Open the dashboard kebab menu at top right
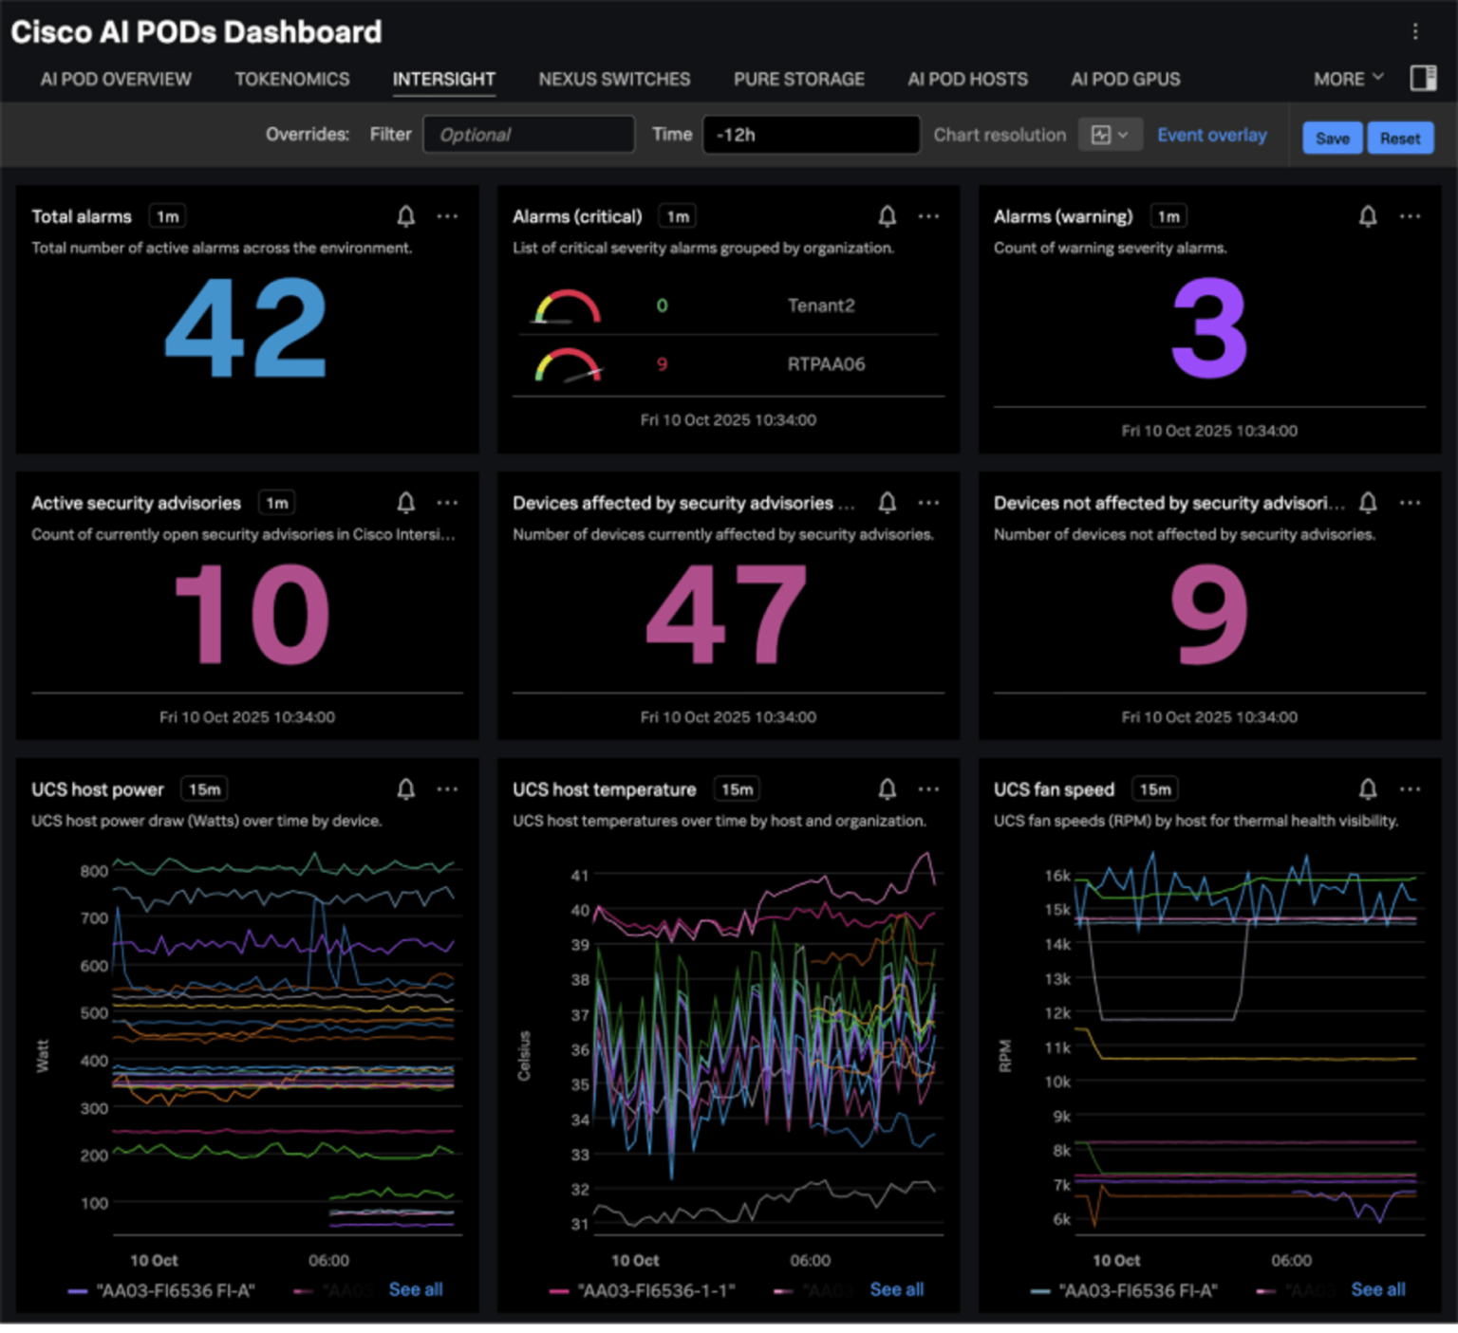The height and width of the screenshot is (1333, 1458). pos(1414,31)
